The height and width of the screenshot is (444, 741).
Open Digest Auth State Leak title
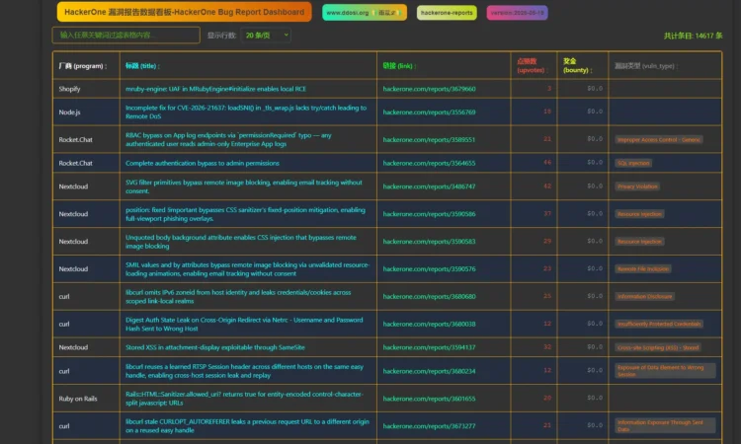244,325
